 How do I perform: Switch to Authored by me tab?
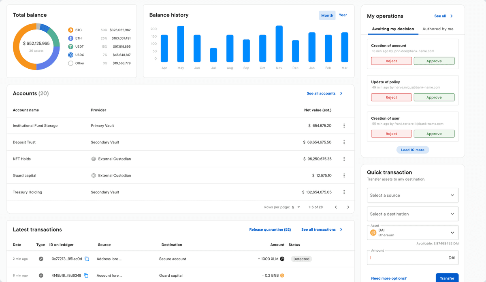[x=438, y=29]
